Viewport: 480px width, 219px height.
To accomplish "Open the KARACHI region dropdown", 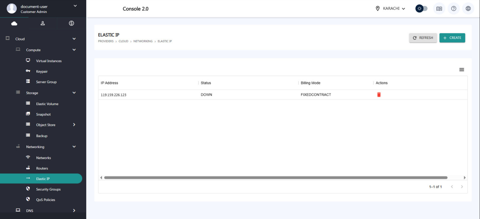I will pyautogui.click(x=391, y=9).
